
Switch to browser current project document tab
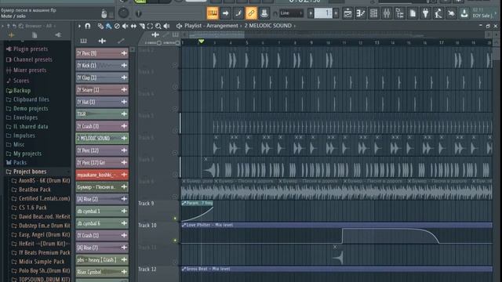pyautogui.click(x=35, y=35)
